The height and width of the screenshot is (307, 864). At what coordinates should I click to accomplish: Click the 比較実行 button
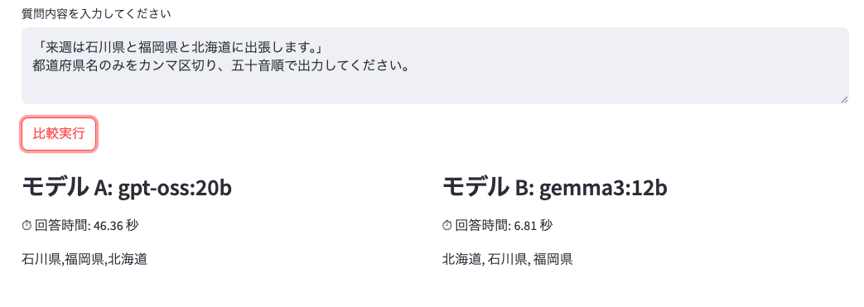pyautogui.click(x=59, y=134)
